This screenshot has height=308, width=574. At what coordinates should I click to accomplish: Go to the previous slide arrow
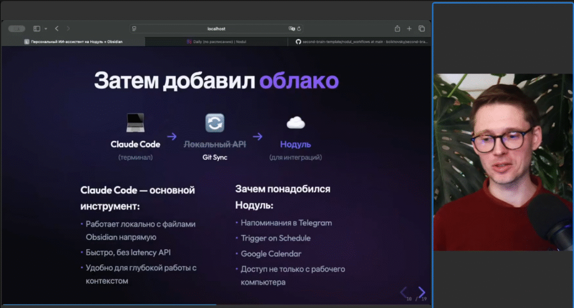click(404, 292)
